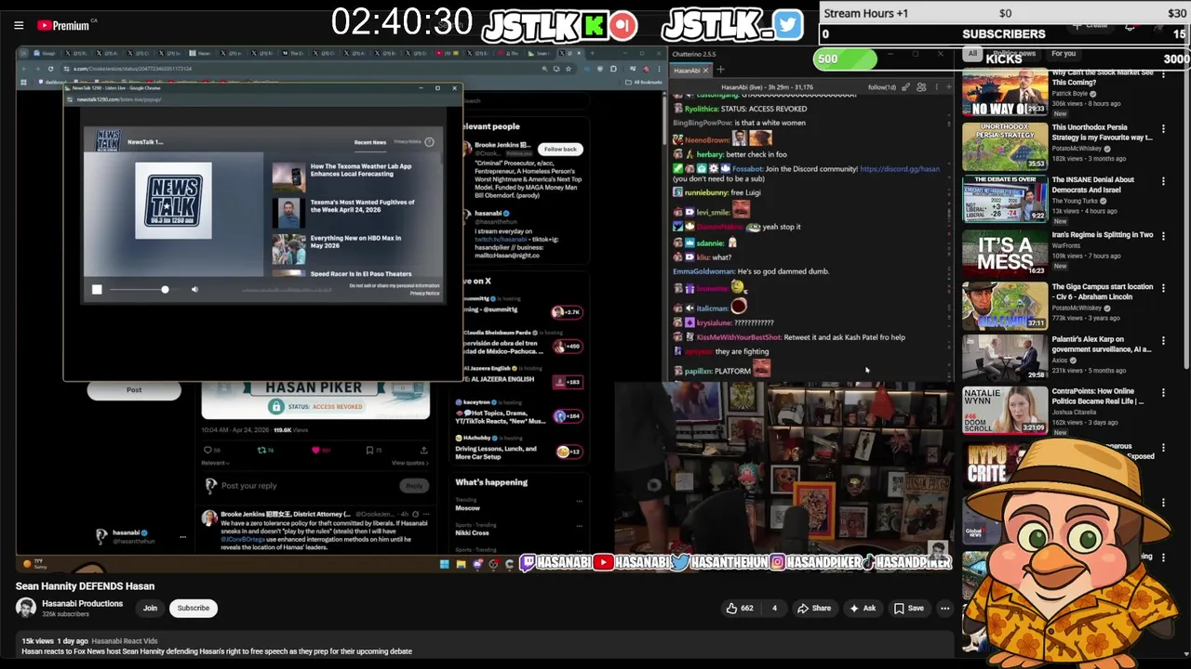Select HasanAbi tab in Chatterino
This screenshot has height=669, width=1191.
click(x=689, y=71)
